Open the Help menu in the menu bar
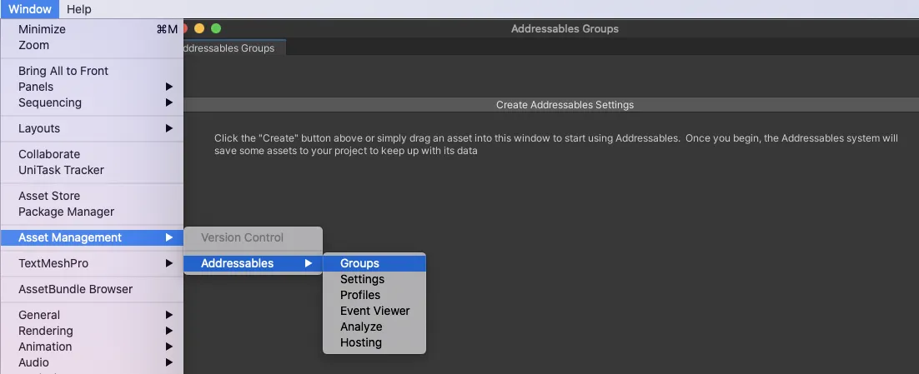 79,9
